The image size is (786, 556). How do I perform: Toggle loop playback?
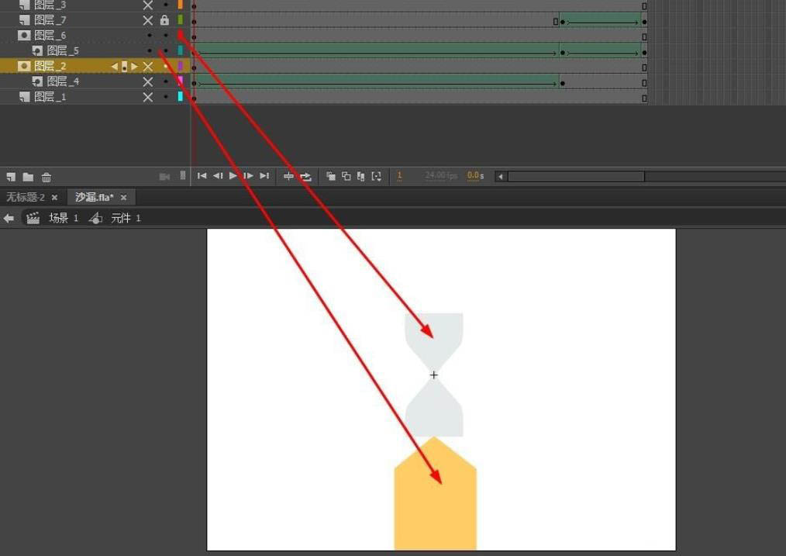click(305, 176)
